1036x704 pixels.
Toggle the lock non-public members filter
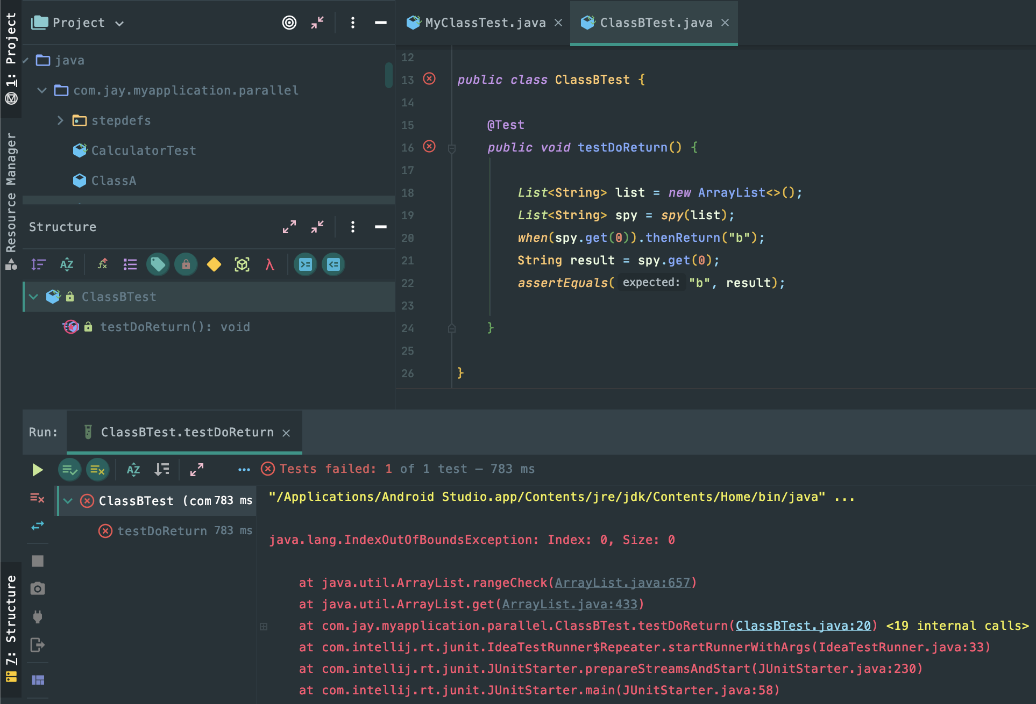186,264
